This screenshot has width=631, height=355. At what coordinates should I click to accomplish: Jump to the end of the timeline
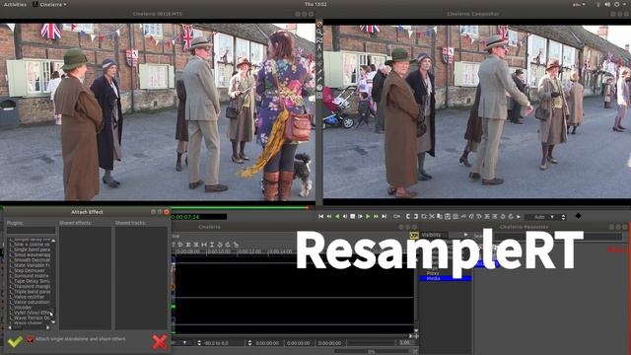384,217
